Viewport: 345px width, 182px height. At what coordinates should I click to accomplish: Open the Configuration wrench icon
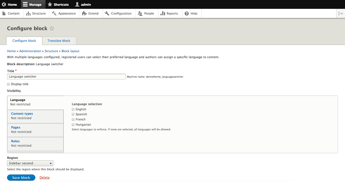pos(107,14)
